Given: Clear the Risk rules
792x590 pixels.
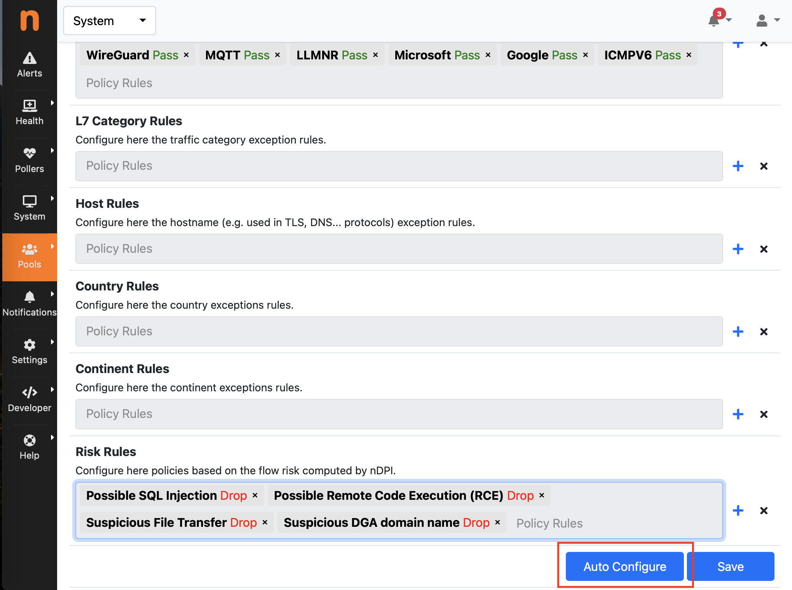Looking at the screenshot, I should (764, 510).
